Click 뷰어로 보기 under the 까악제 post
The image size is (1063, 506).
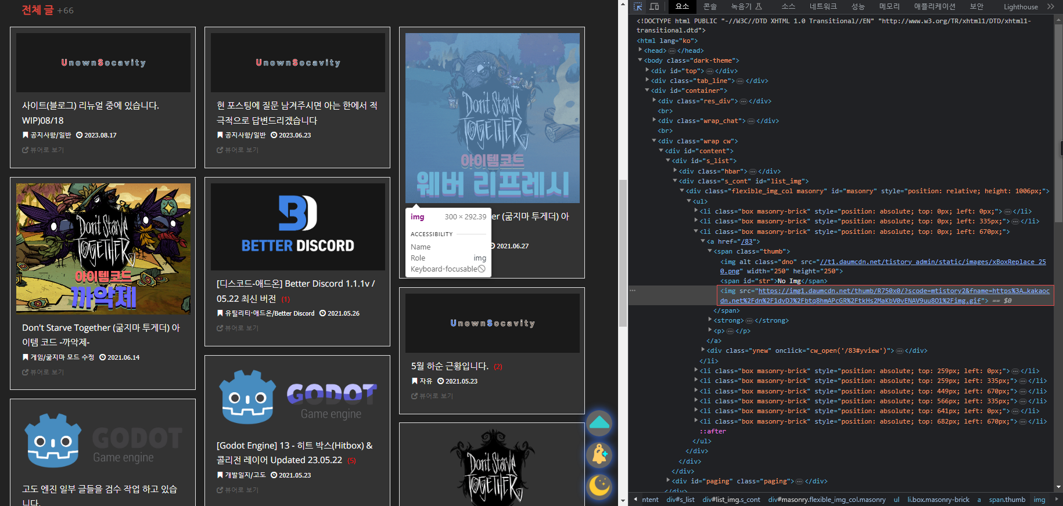[43, 372]
